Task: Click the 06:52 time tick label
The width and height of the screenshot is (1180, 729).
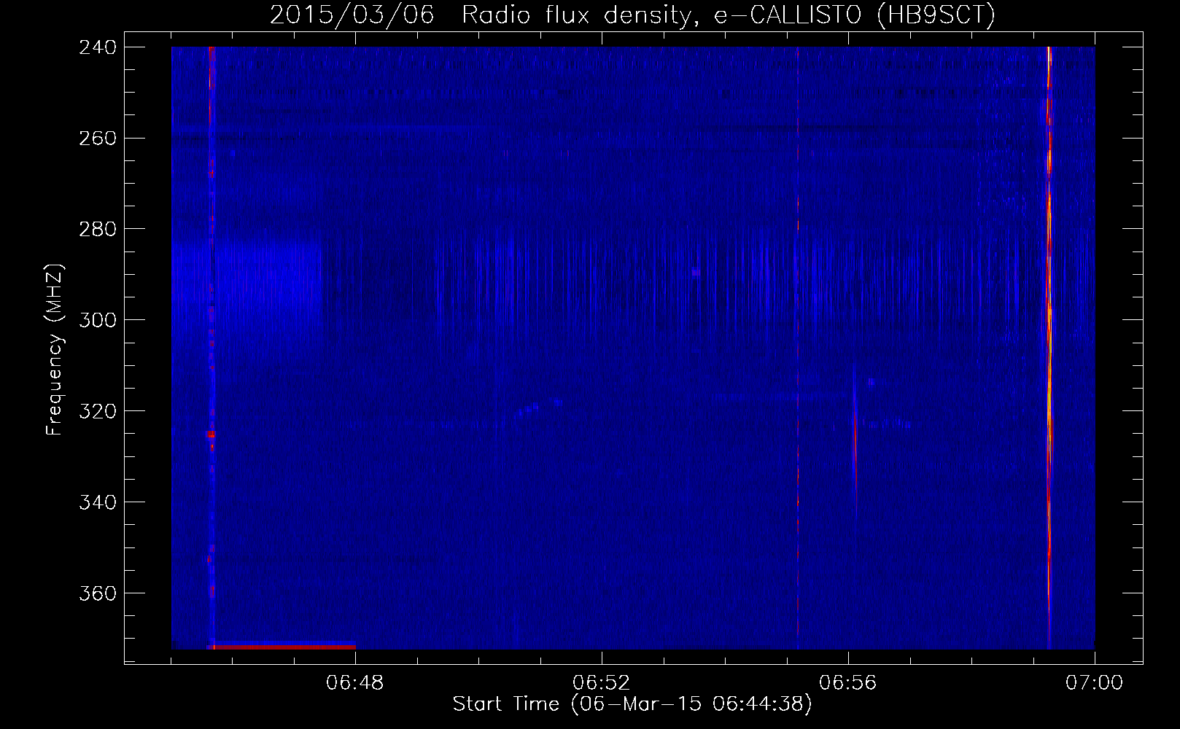Action: [602, 683]
